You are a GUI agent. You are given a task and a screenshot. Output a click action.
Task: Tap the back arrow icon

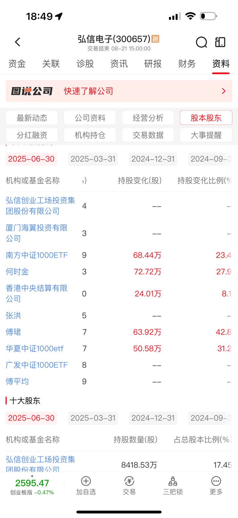18,42
